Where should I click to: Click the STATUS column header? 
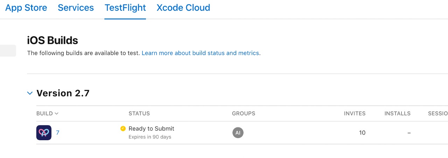pyautogui.click(x=139, y=113)
